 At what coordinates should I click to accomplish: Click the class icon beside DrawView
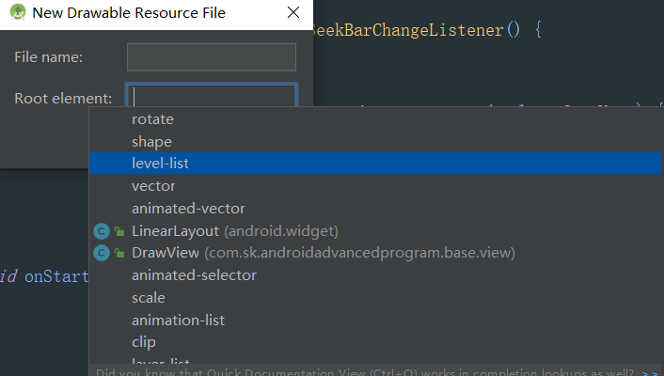click(x=102, y=253)
